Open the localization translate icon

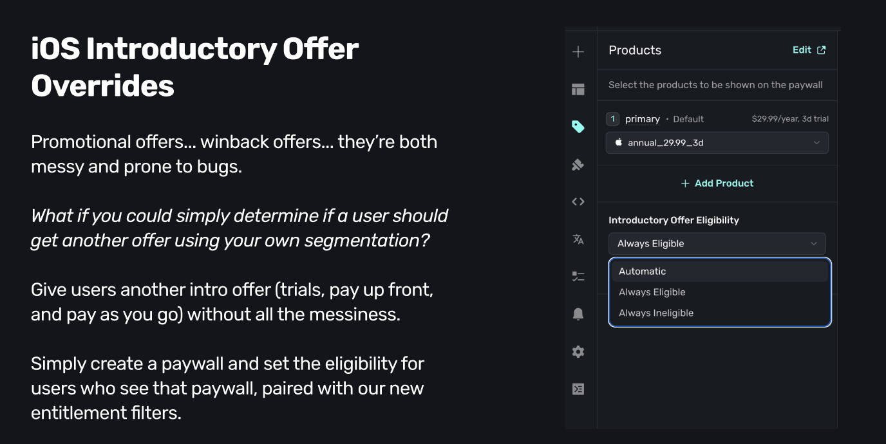(578, 239)
